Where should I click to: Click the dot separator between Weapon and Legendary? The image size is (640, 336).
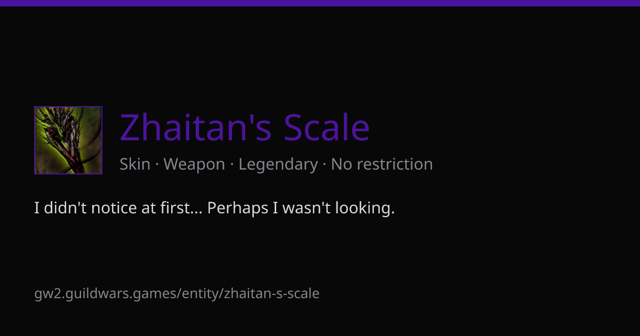click(232, 165)
